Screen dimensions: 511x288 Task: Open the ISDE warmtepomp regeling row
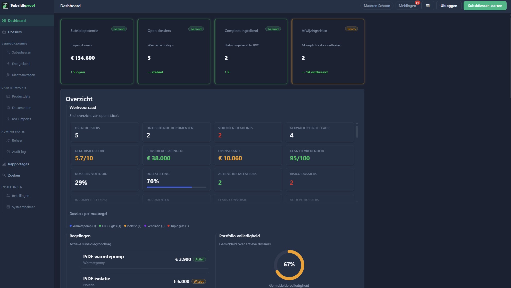[144, 259]
